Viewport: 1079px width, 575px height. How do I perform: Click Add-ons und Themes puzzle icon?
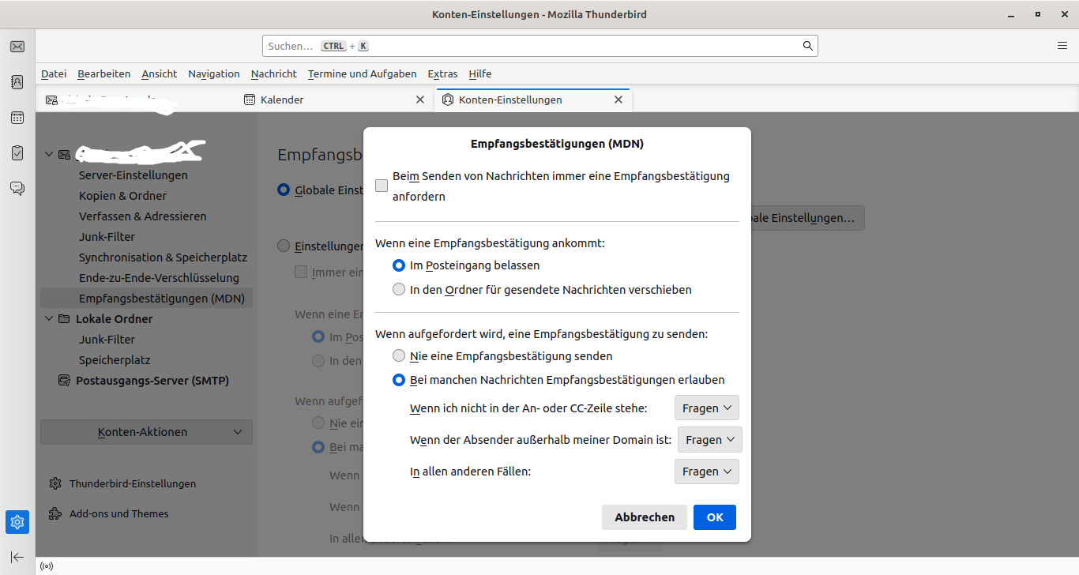55,513
